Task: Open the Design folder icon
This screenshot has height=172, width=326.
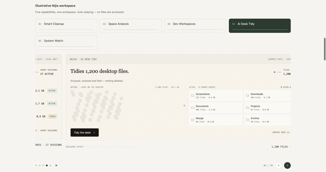Action: 193,120
